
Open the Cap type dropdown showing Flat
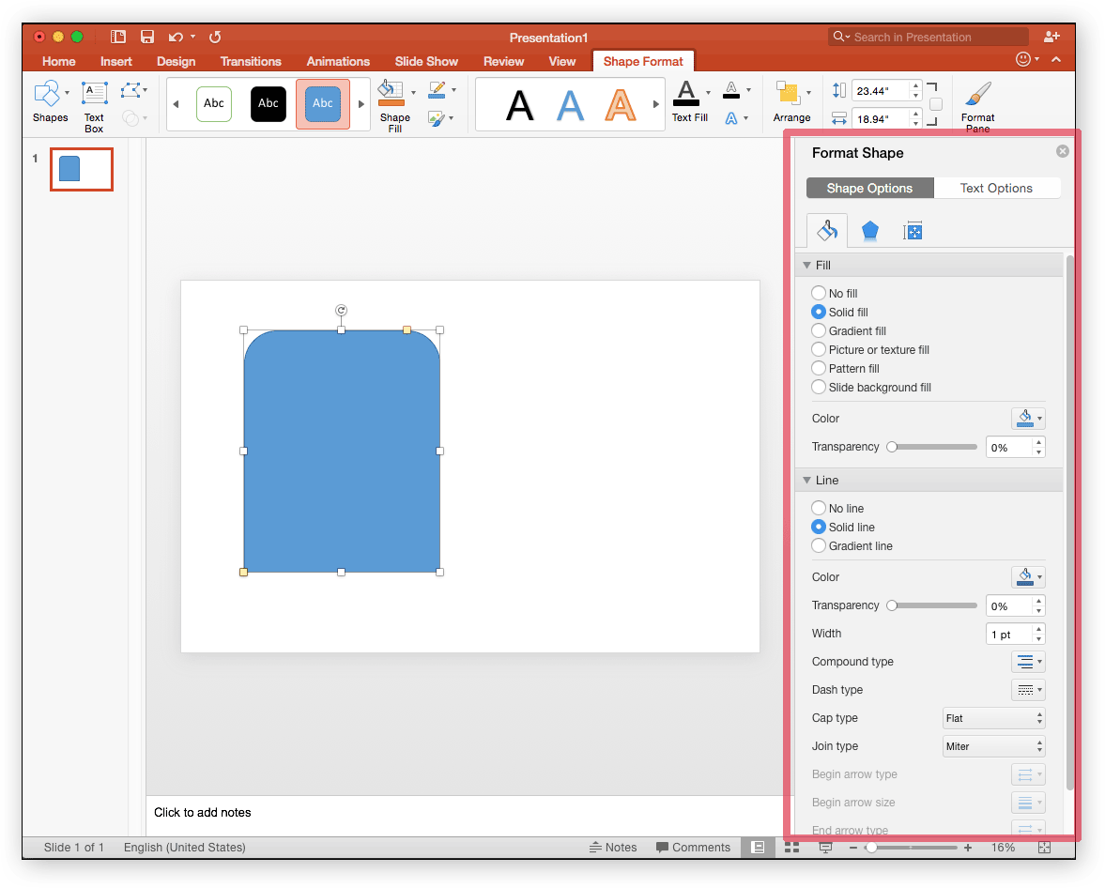click(993, 717)
